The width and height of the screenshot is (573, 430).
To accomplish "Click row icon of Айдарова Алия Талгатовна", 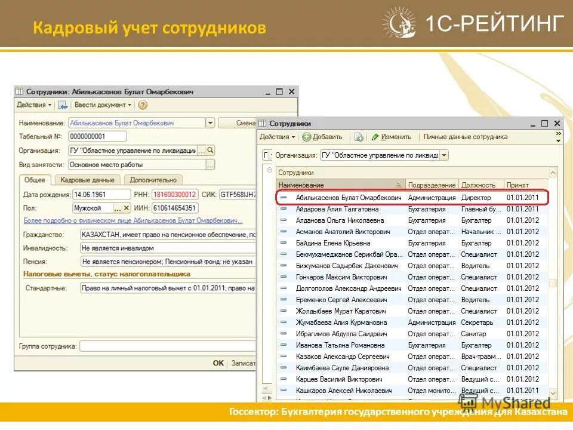I will (x=283, y=209).
